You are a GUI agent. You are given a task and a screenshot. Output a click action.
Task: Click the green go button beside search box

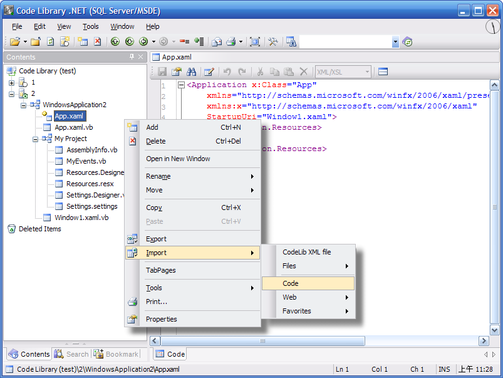[407, 42]
